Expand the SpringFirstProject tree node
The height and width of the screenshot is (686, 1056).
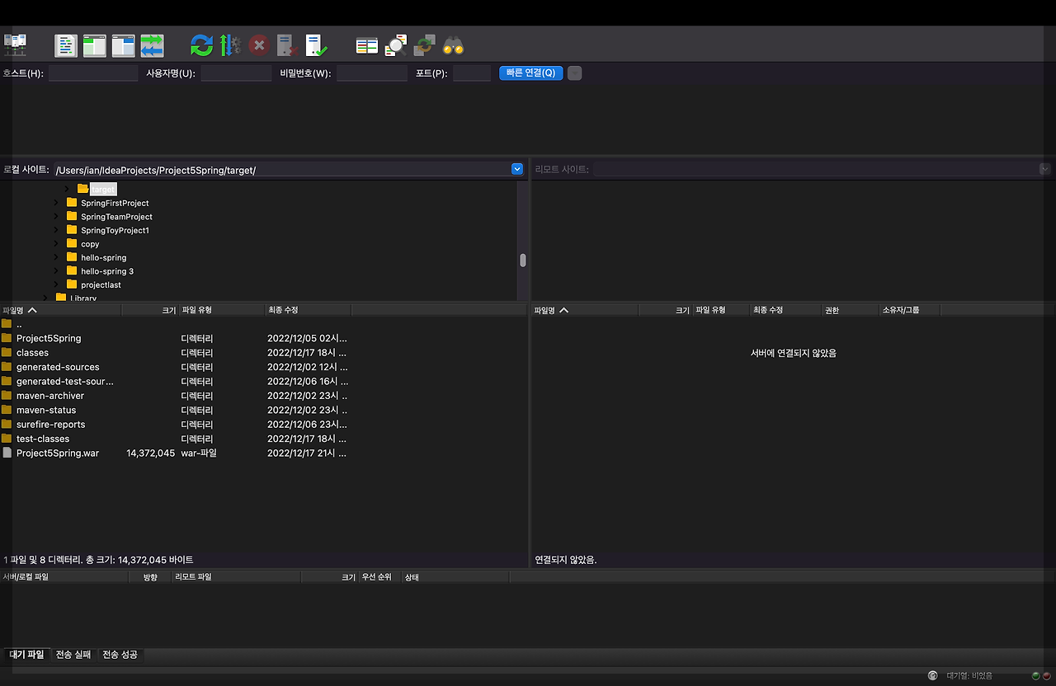[56, 203]
